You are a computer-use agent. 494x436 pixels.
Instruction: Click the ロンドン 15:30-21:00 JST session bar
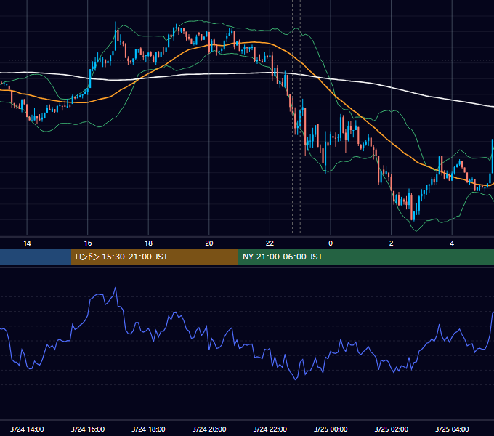click(x=154, y=257)
